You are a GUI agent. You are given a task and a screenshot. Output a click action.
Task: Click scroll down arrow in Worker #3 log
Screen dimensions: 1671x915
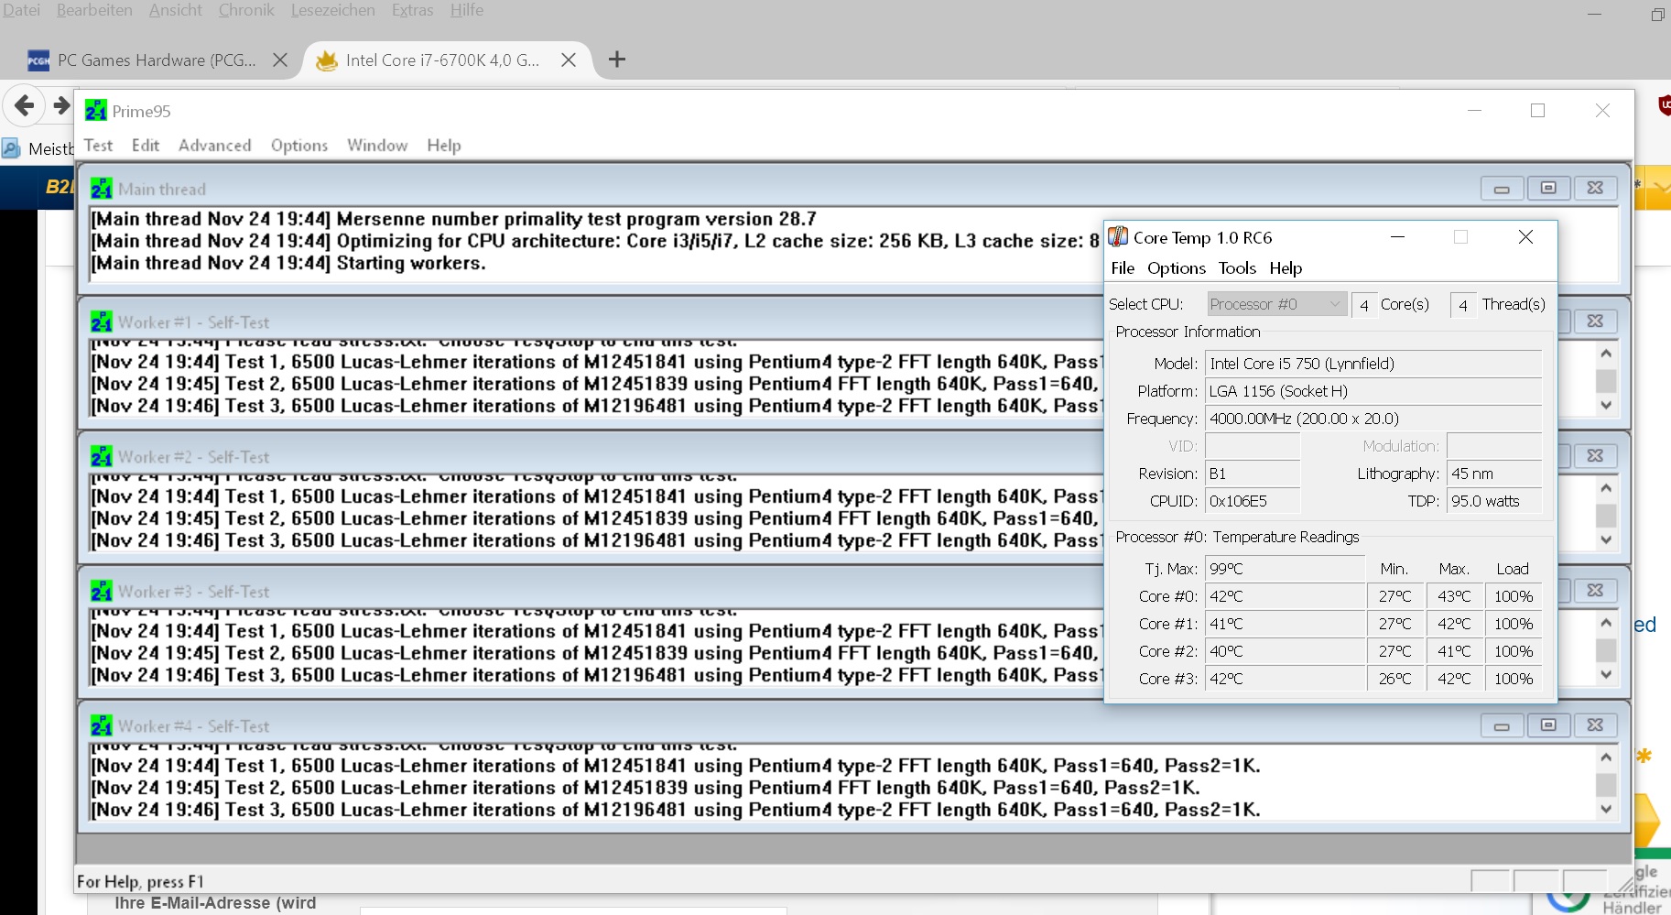coord(1606,674)
